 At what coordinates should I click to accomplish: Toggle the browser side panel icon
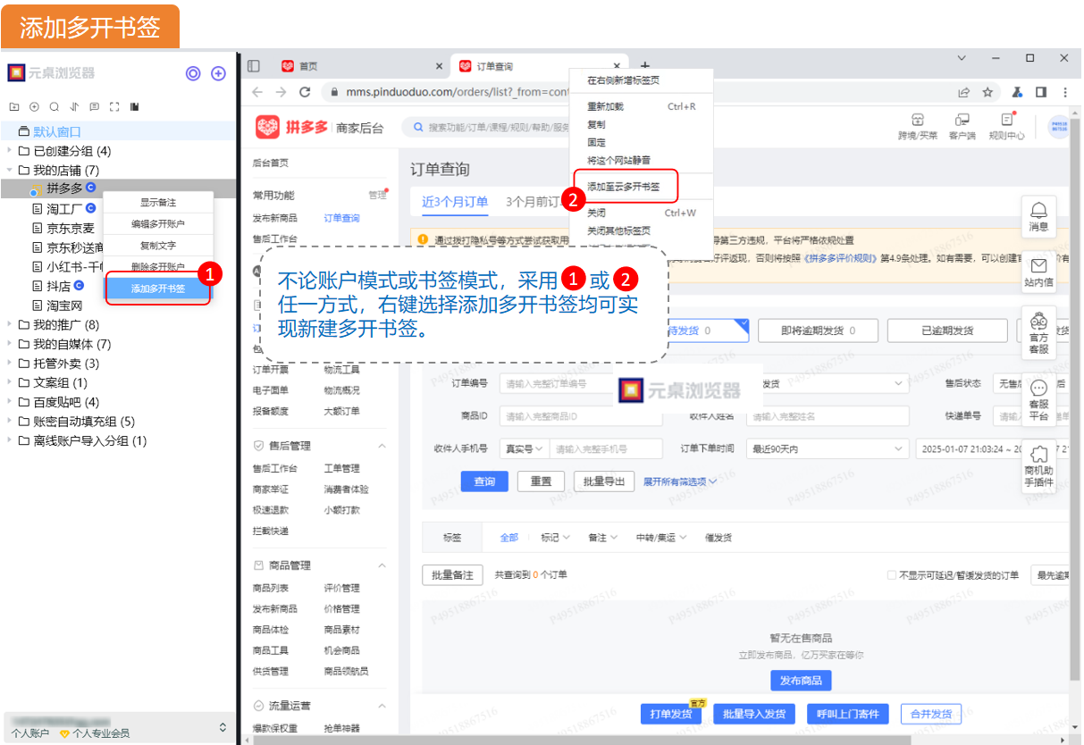[1041, 92]
